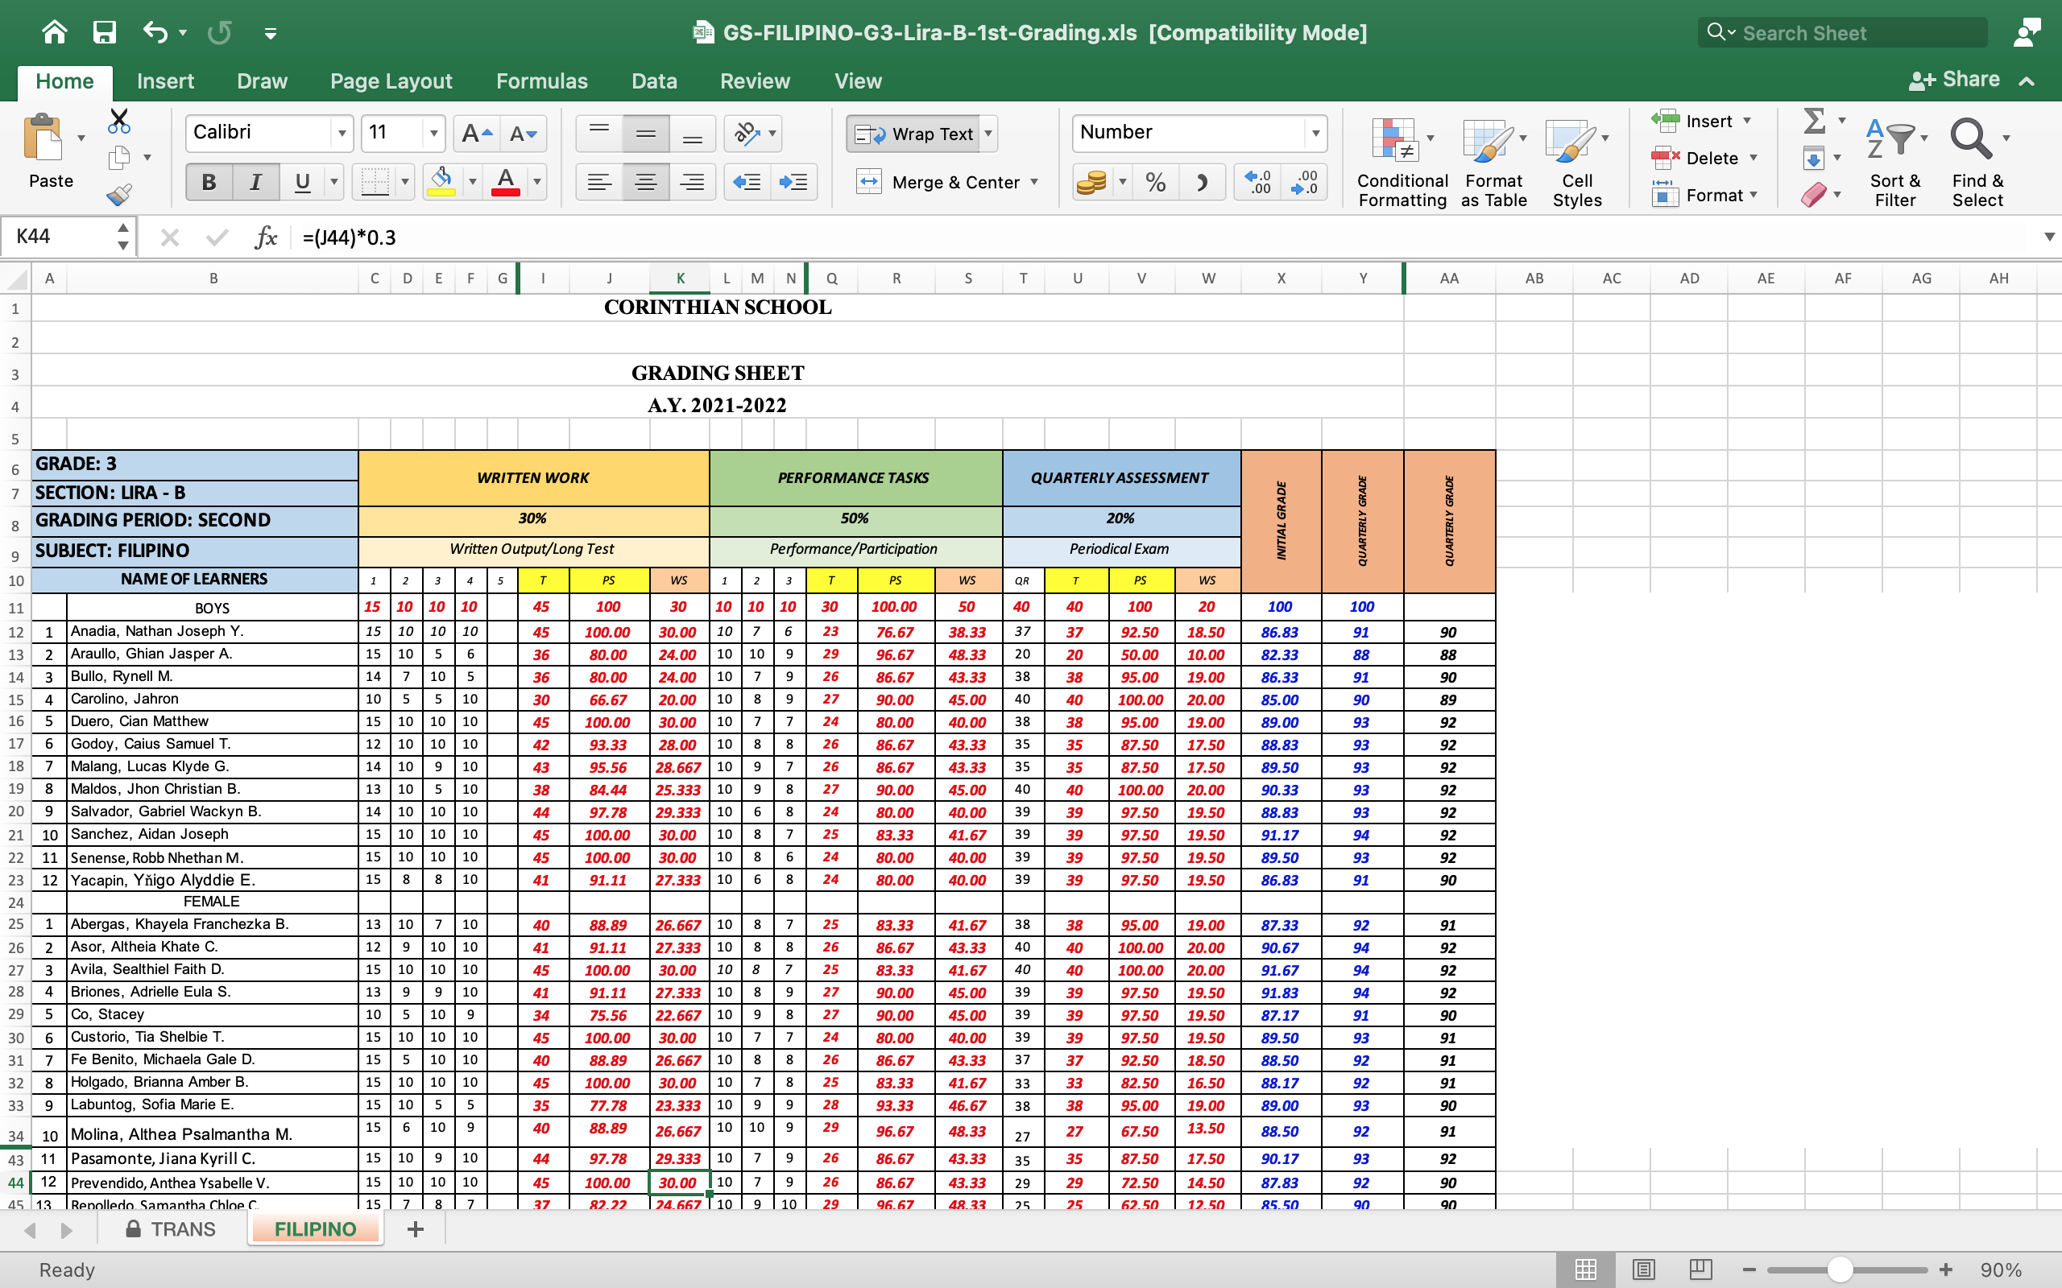Click the Format Painter brush icon

click(x=119, y=195)
